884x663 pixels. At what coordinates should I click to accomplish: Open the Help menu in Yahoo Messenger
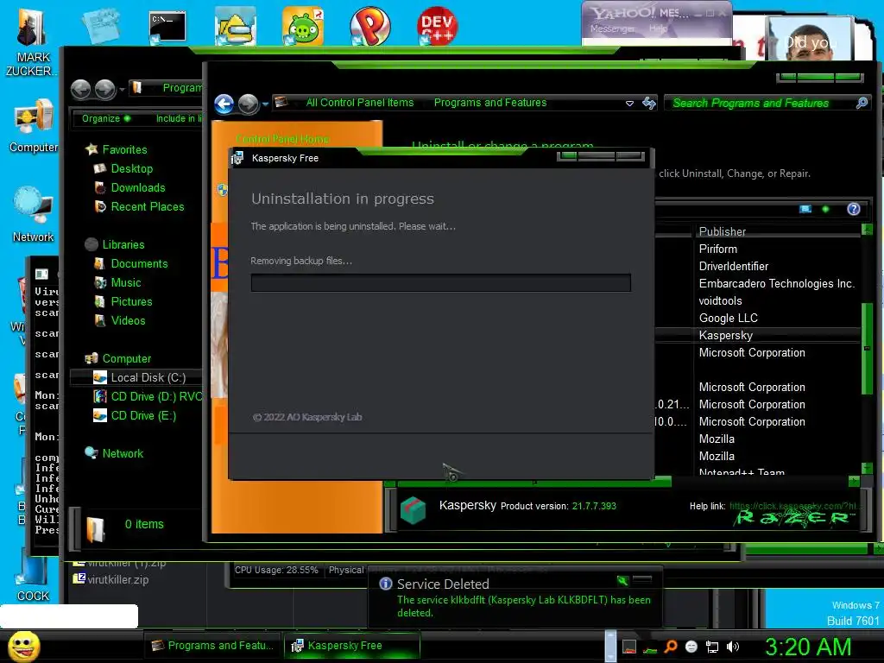click(x=657, y=28)
